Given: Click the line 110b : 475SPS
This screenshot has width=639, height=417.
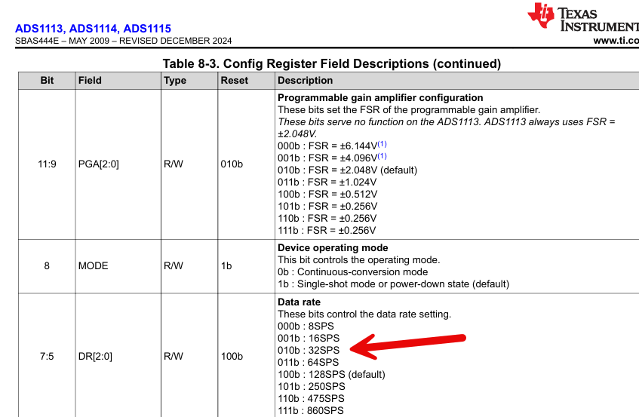Looking at the screenshot, I should tap(311, 399).
